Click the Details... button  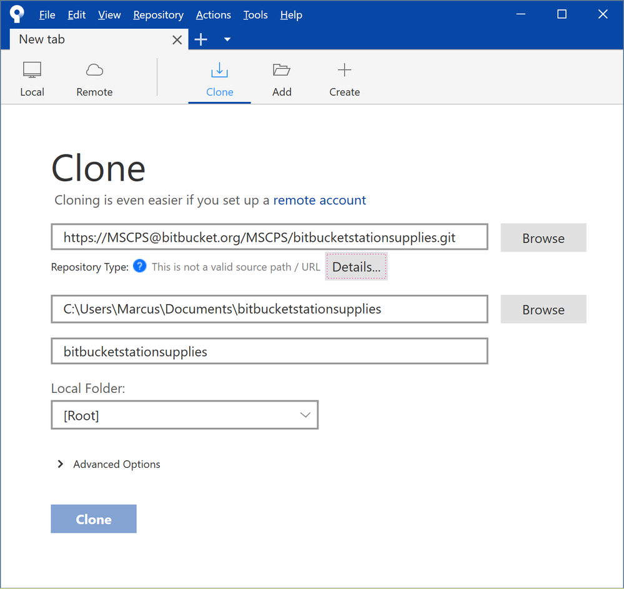pyautogui.click(x=356, y=266)
